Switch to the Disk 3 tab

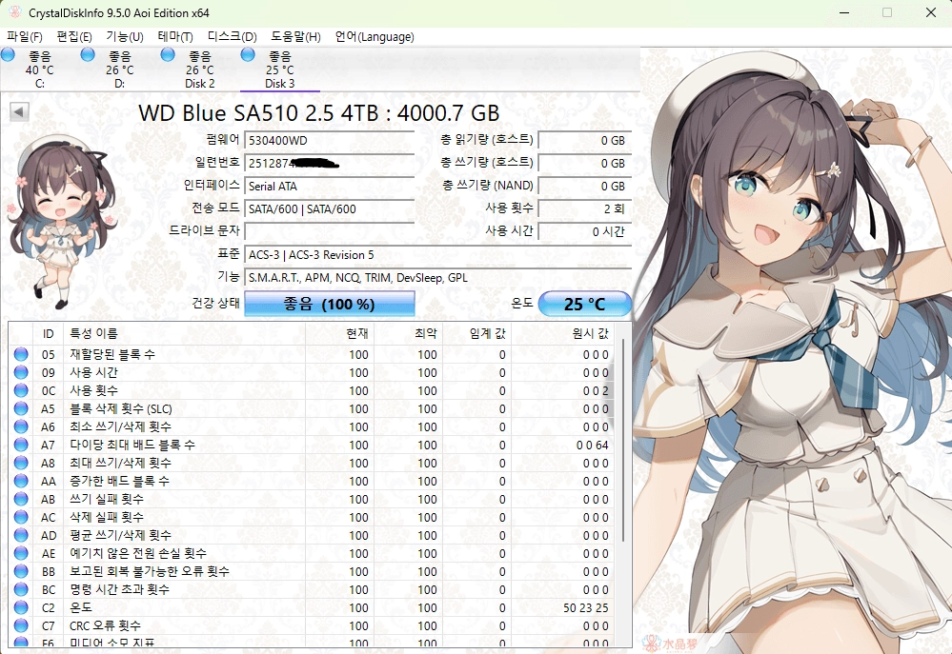(280, 69)
